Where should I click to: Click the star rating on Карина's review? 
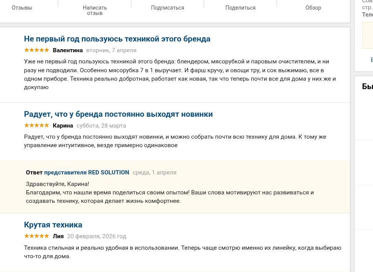(x=36, y=125)
